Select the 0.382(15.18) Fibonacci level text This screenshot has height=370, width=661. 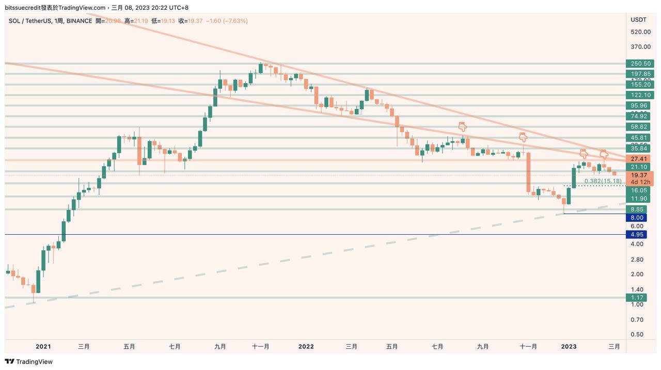602,181
